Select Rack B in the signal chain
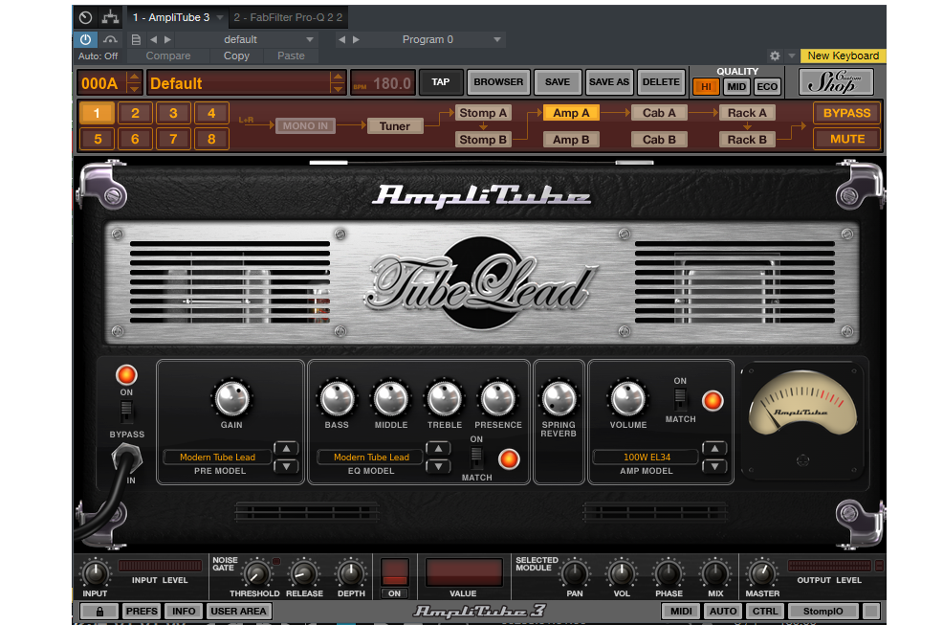 747,140
